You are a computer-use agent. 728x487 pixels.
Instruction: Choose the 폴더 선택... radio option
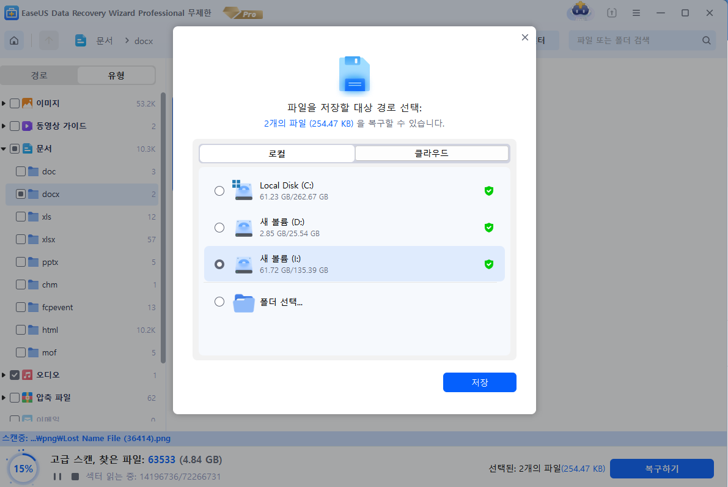[x=219, y=302]
